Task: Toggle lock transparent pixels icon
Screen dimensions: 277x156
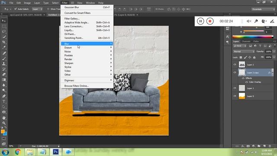Action: pos(241,57)
